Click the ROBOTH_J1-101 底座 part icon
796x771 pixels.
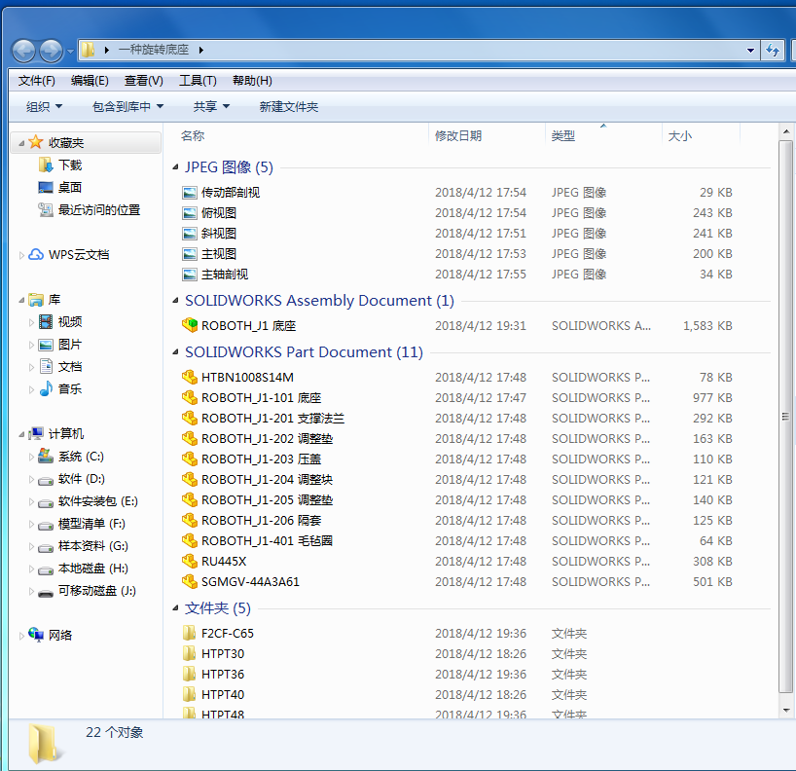[190, 397]
